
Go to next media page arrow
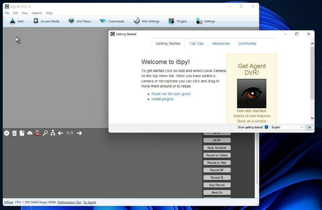click(x=79, y=133)
